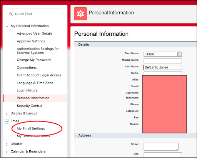Select Language & Time Zone

[x=35, y=83]
